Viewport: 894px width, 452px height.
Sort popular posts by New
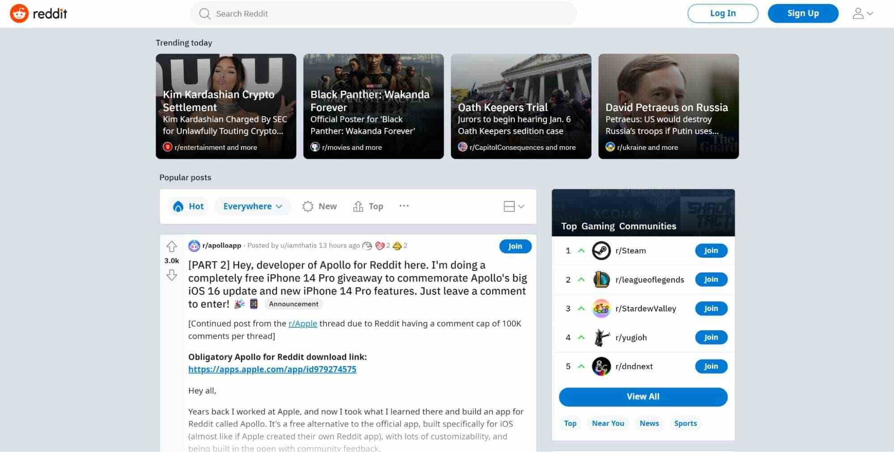click(319, 206)
